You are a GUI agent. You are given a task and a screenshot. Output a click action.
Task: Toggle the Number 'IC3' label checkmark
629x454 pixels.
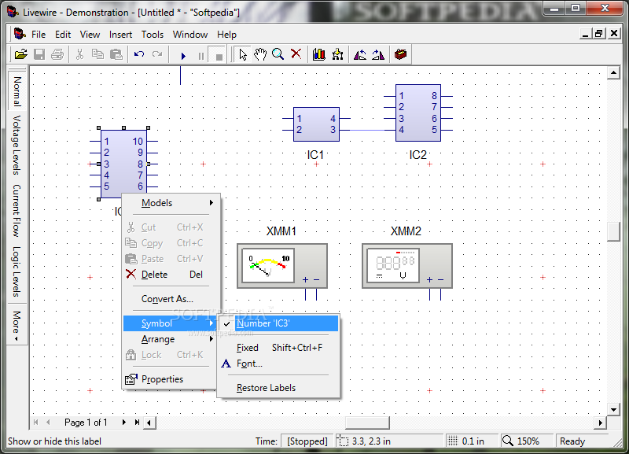[279, 323]
